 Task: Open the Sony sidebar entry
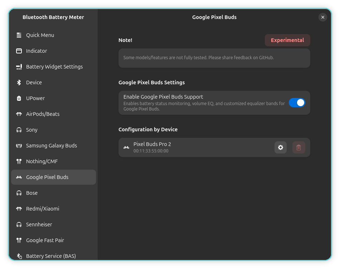53,130
